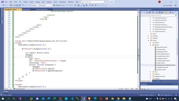Image resolution: width=179 pixels, height=101 pixels.
Task: Click No issues found status indicator
Action: (x=19, y=89)
